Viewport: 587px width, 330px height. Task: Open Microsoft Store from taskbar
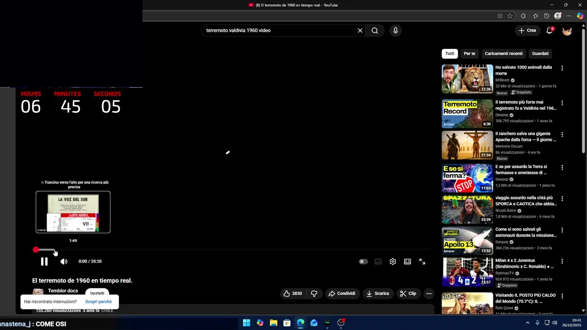click(x=287, y=323)
